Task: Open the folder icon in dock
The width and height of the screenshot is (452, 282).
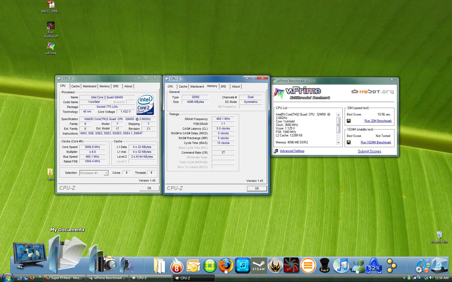Action: 159,265
